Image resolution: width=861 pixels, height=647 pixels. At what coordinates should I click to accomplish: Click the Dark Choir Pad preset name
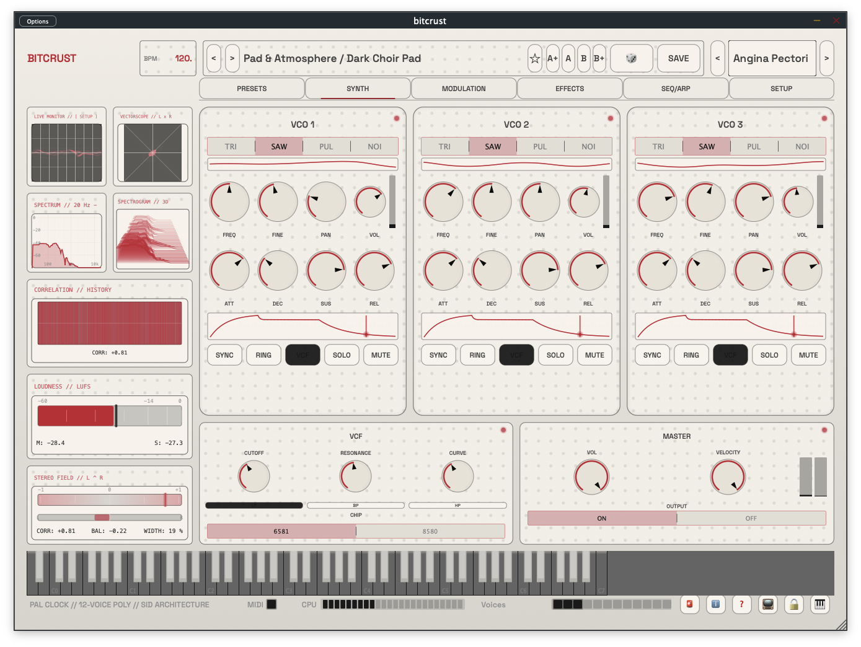click(384, 58)
